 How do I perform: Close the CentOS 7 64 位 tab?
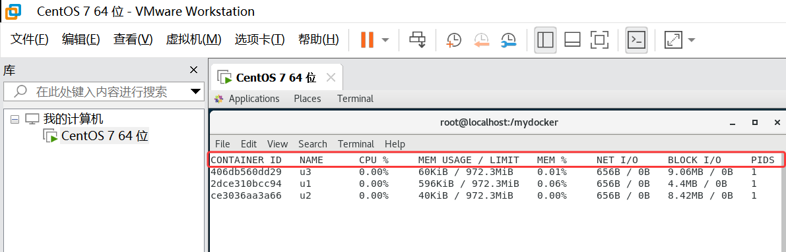[331, 78]
